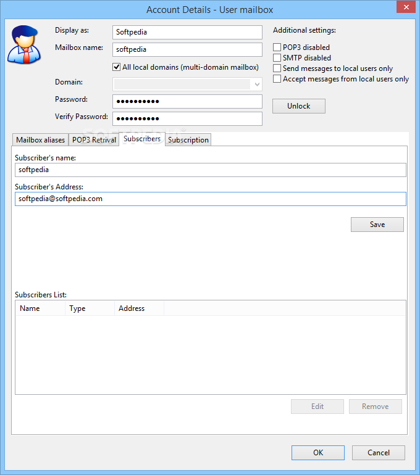Confirm with the OK button

click(318, 453)
